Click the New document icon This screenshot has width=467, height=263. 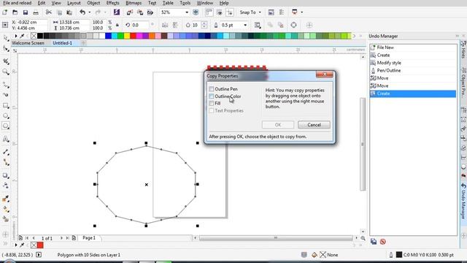tap(5, 12)
